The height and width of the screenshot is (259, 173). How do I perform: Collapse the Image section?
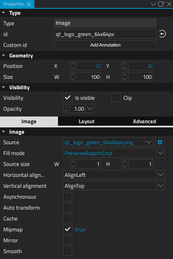click(3, 132)
